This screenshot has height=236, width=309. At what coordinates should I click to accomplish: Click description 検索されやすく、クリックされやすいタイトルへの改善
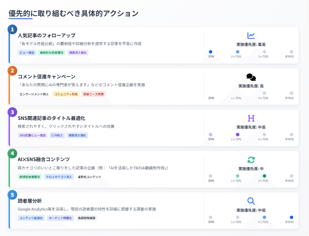66,126
